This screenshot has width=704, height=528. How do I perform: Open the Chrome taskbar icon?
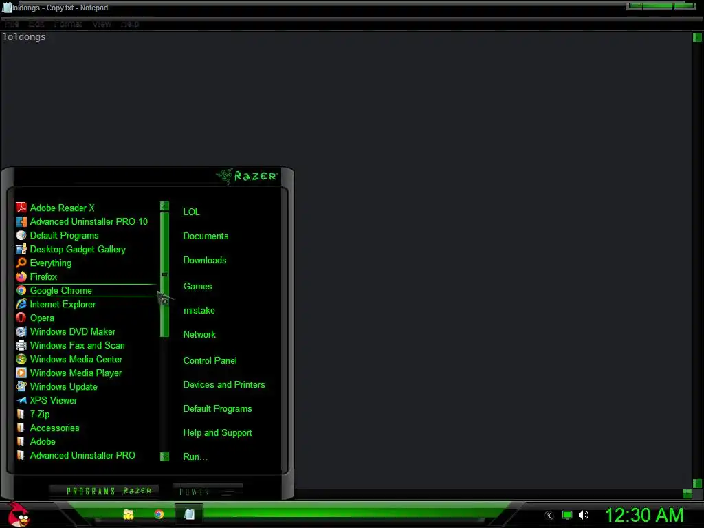[x=159, y=514]
